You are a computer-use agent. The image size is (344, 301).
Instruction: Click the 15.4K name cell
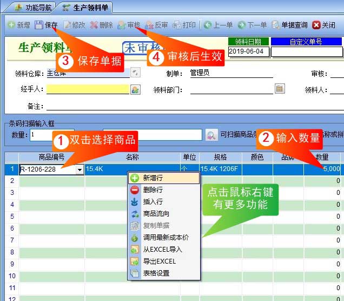[133, 169]
